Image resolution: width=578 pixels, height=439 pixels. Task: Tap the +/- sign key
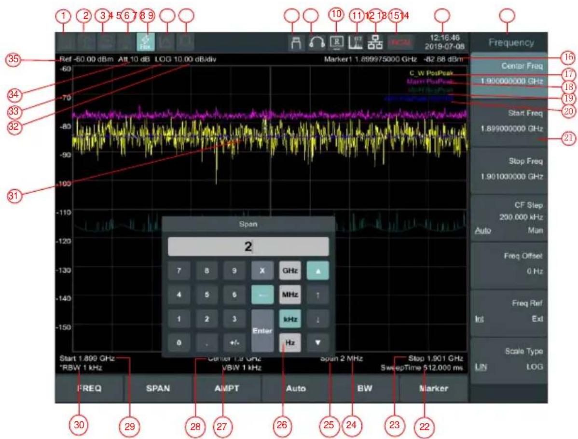[x=234, y=343]
